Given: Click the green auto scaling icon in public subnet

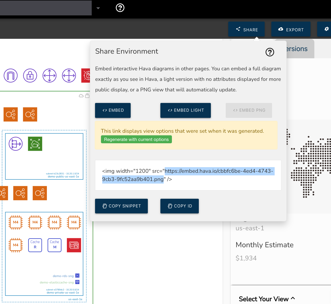Looking at the screenshot, I should pos(35,144).
